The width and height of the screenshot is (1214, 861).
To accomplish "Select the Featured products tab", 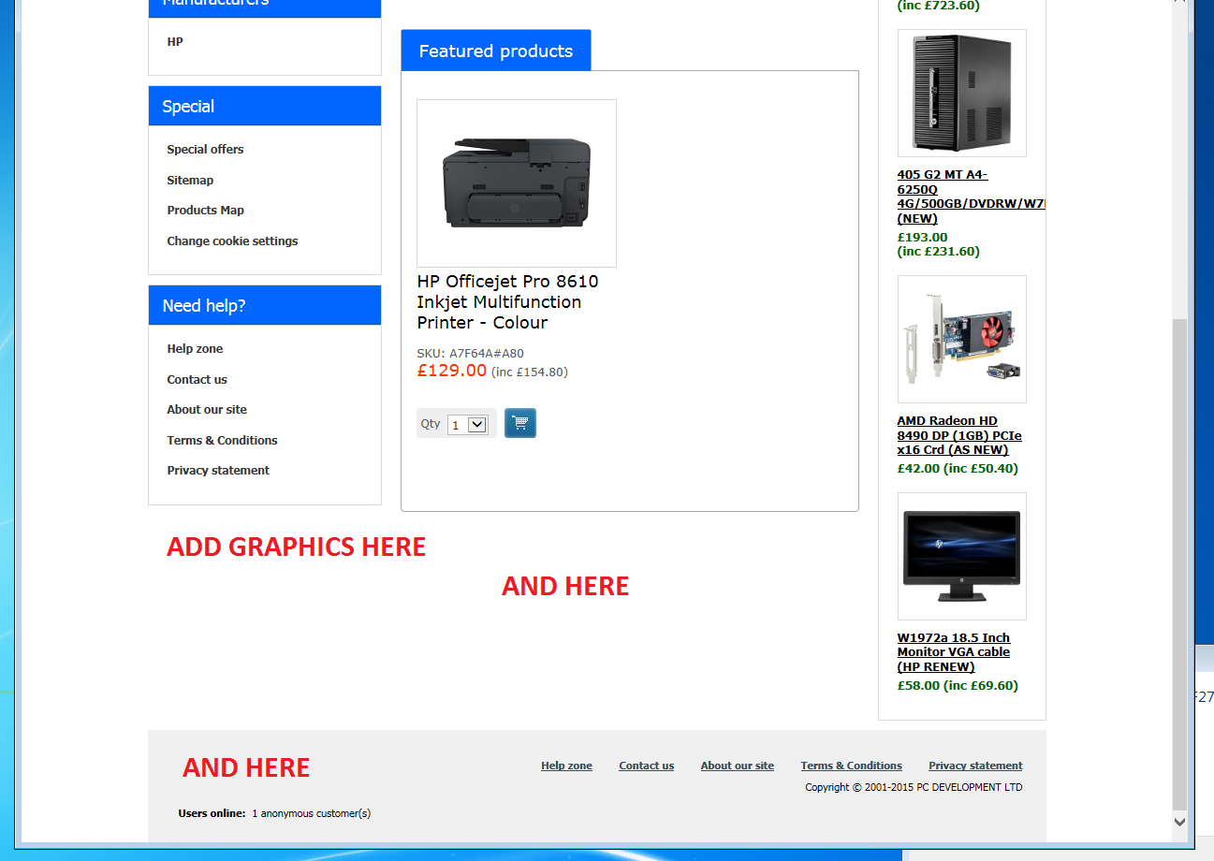I will coord(495,51).
